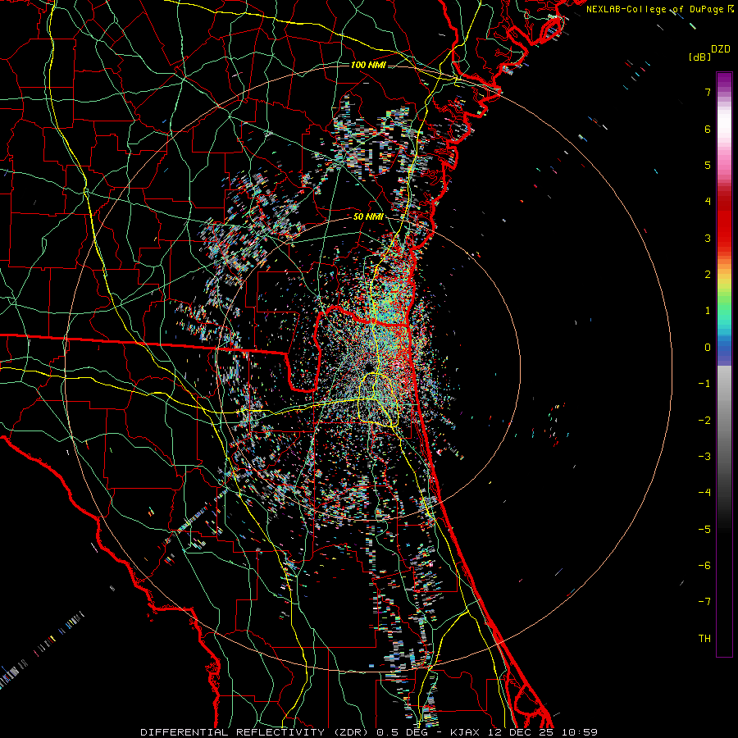Click the [dB] unit label

coord(699,57)
